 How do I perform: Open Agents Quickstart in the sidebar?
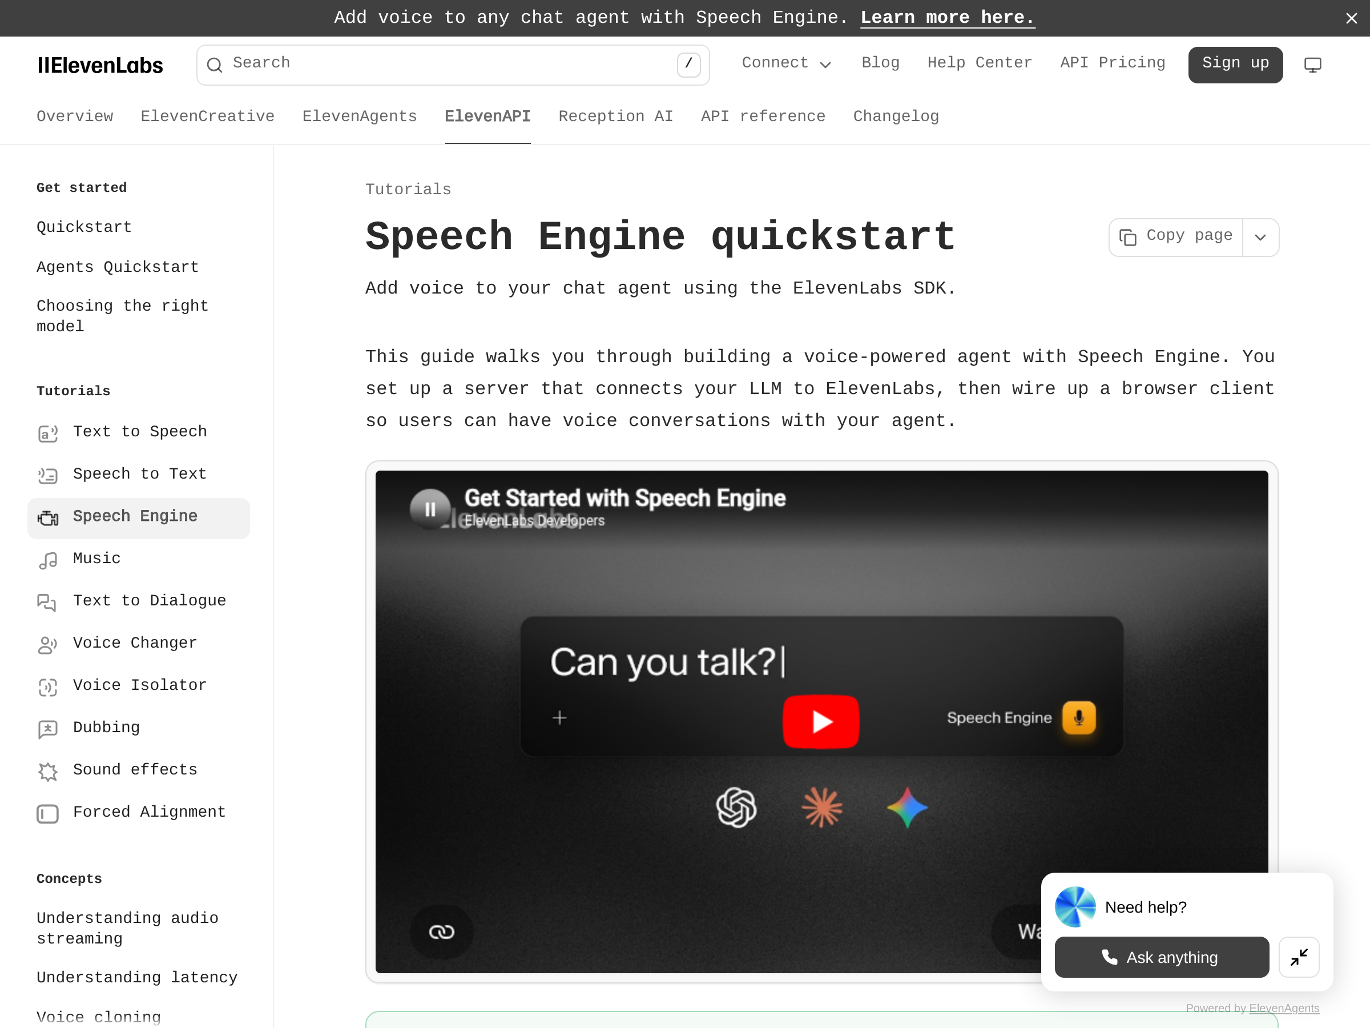pos(118,267)
